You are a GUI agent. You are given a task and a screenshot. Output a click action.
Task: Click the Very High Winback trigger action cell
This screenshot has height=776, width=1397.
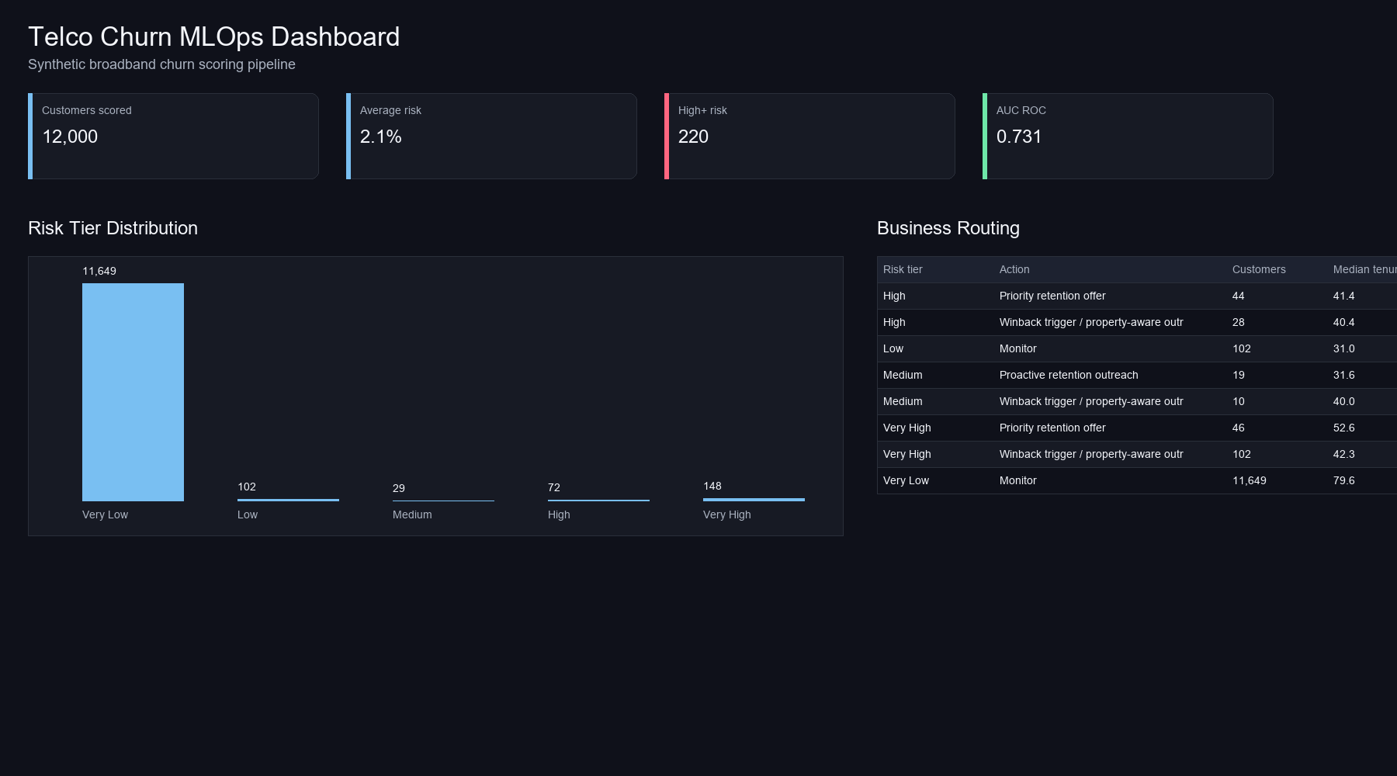[x=1091, y=454]
